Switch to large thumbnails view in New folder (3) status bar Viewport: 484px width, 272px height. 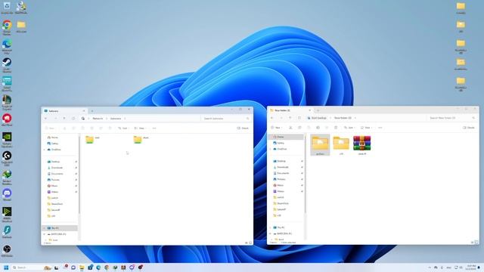(x=476, y=243)
